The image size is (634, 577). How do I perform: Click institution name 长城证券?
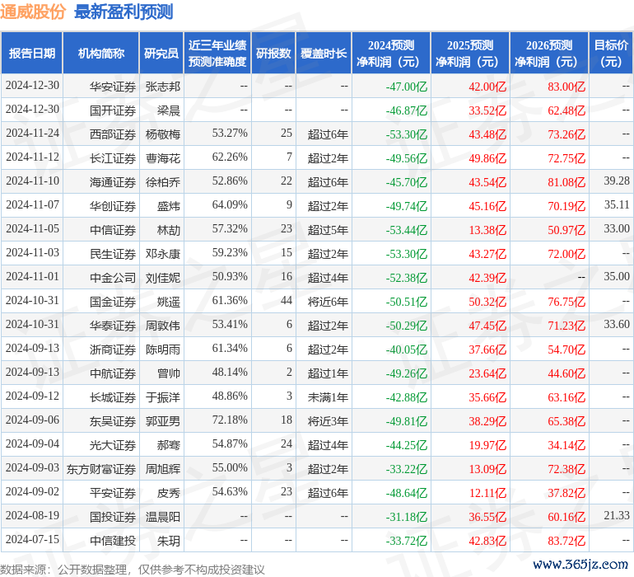[x=113, y=397]
